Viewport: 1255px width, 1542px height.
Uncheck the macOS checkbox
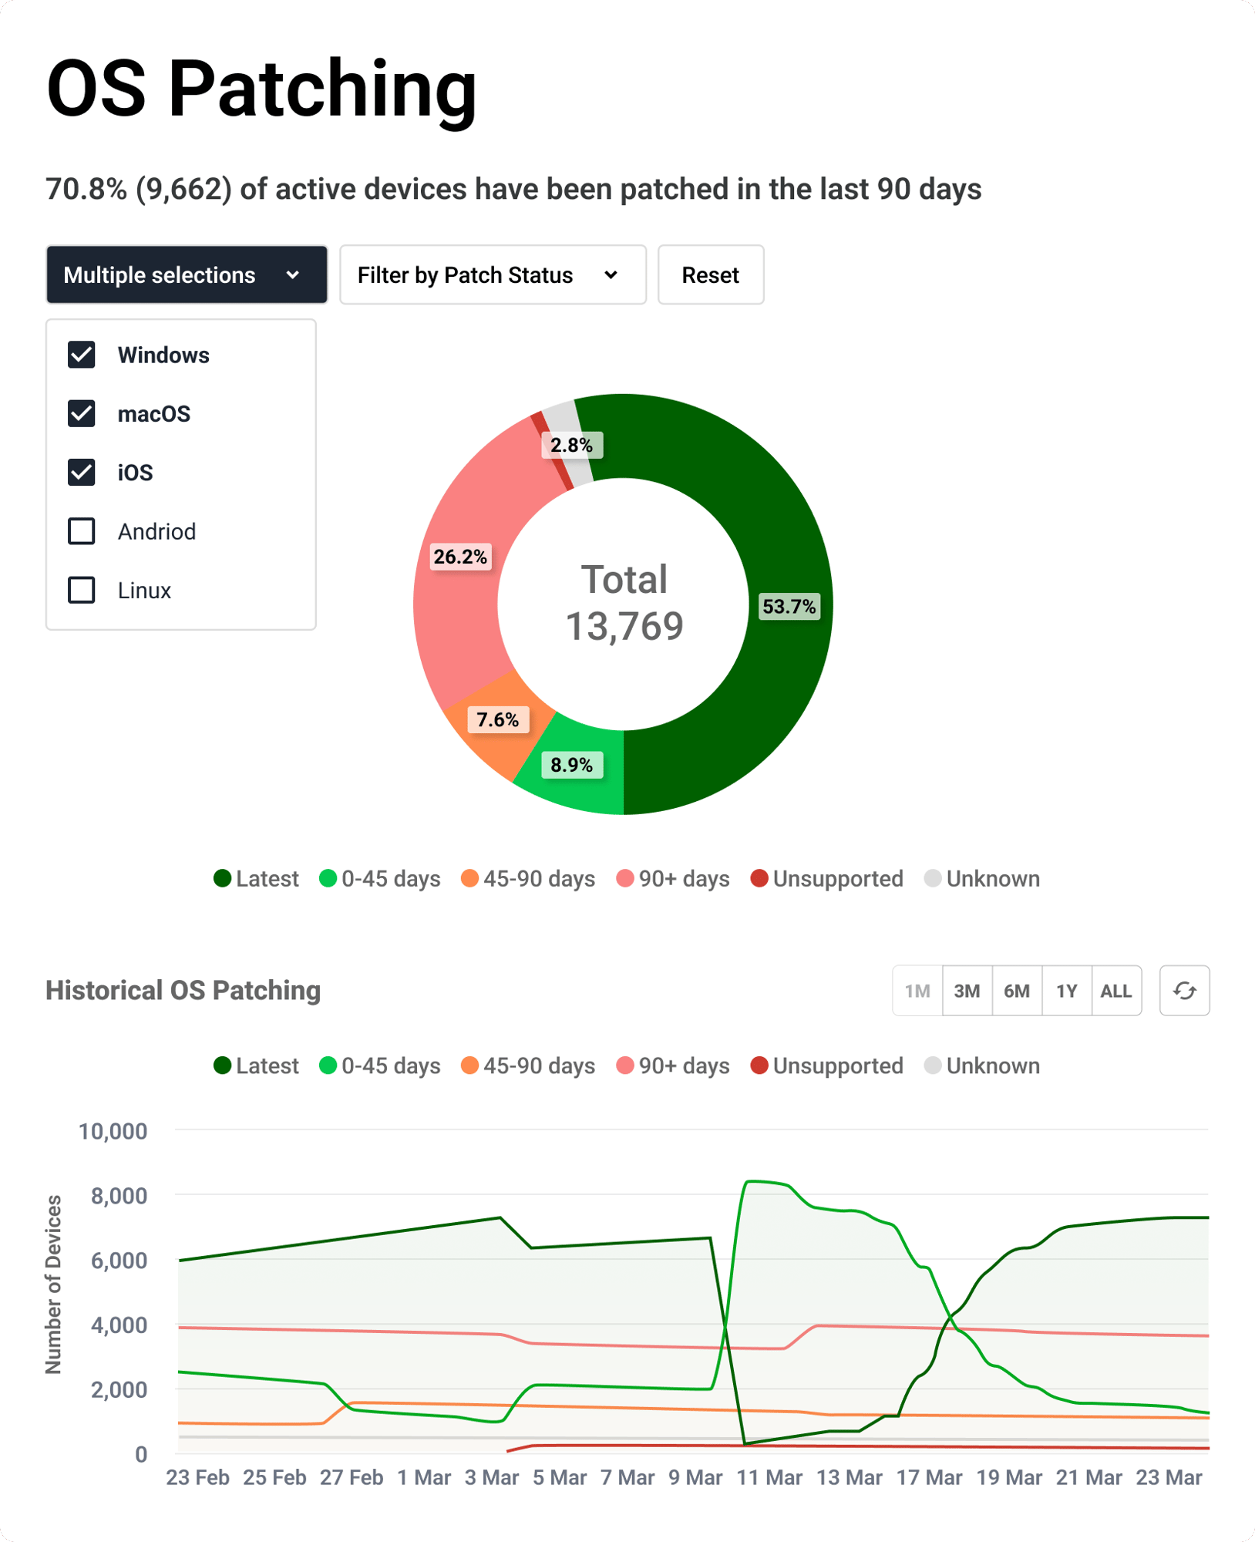pos(82,414)
